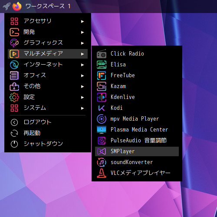Launch Firefox from the top panel
Screen dimensions: 217x217
pos(17,7)
